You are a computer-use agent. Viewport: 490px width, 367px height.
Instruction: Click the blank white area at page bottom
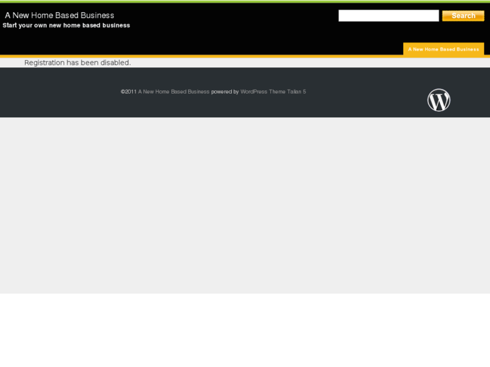245,330
